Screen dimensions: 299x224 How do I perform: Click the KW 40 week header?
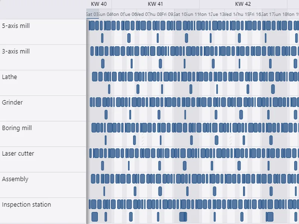99,4
